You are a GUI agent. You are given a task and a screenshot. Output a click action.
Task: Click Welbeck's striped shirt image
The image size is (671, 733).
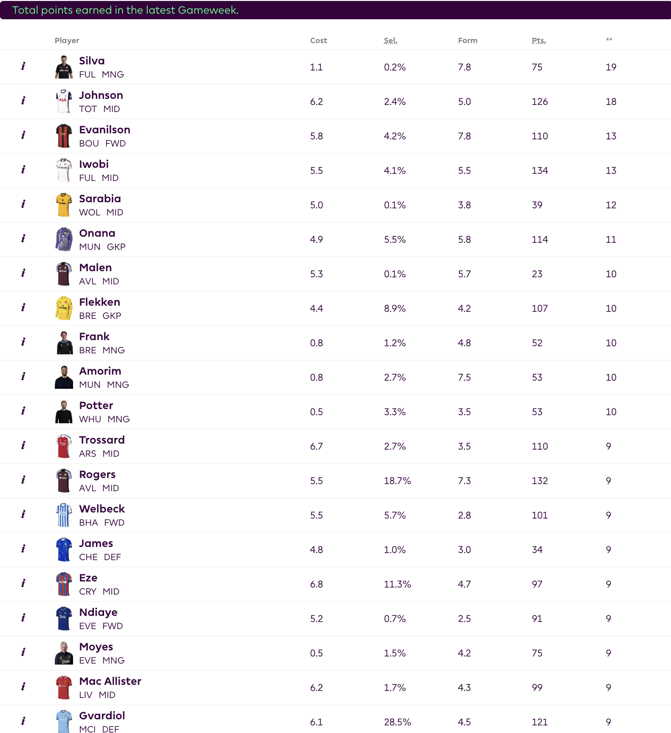[64, 515]
